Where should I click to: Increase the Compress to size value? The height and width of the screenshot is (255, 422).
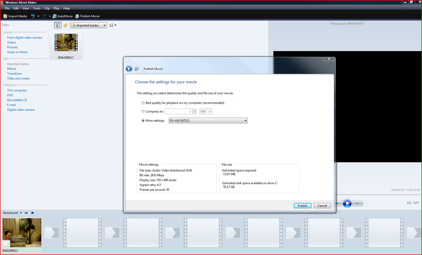(x=195, y=110)
